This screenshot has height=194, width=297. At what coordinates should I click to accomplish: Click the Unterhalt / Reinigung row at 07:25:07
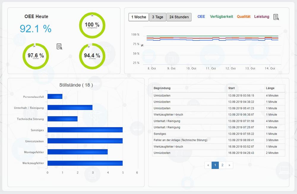[219, 127]
